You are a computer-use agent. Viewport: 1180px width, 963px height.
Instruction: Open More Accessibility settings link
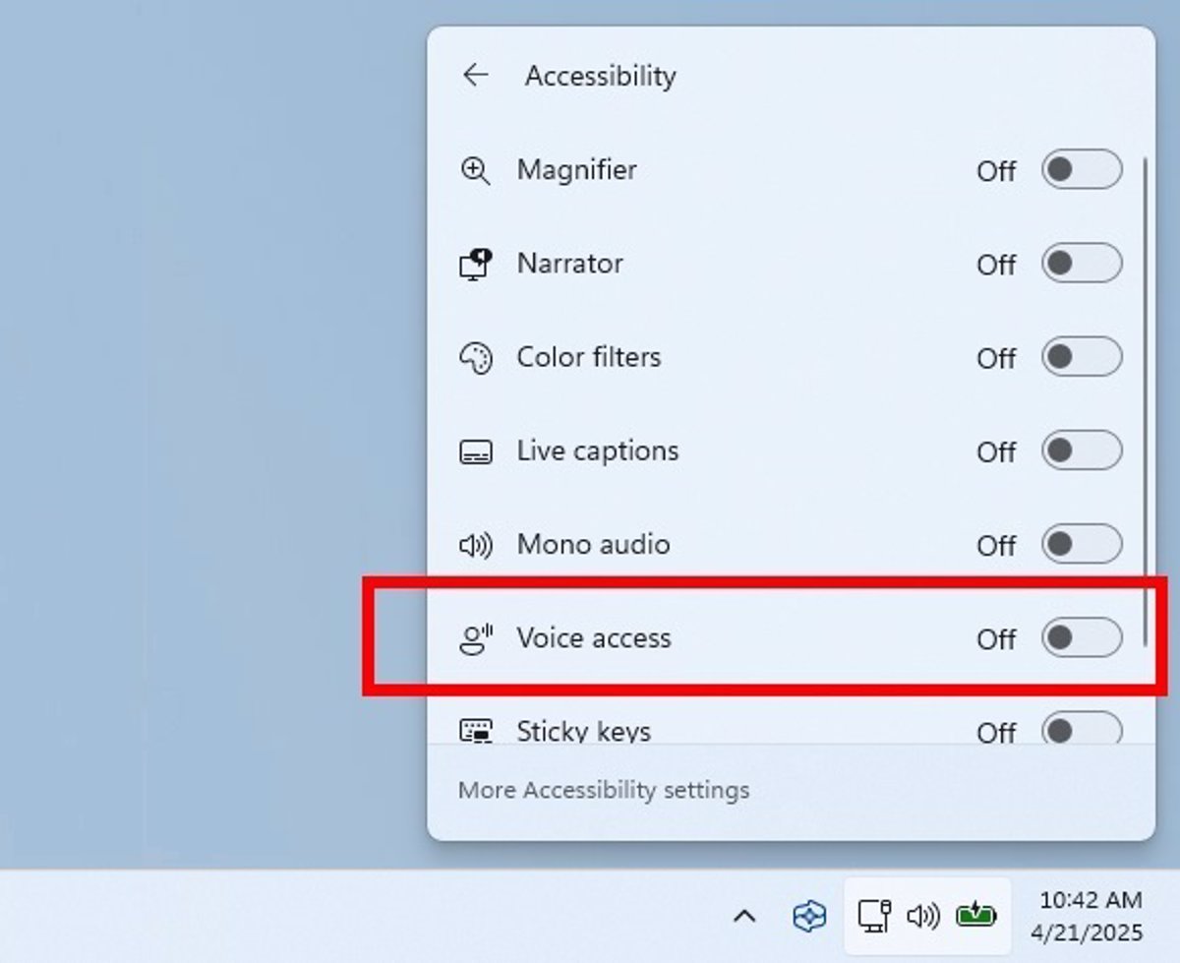click(x=604, y=790)
